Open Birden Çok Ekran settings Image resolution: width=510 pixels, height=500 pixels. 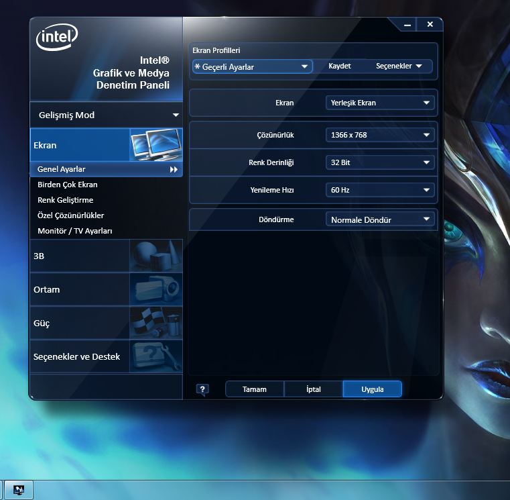point(68,185)
